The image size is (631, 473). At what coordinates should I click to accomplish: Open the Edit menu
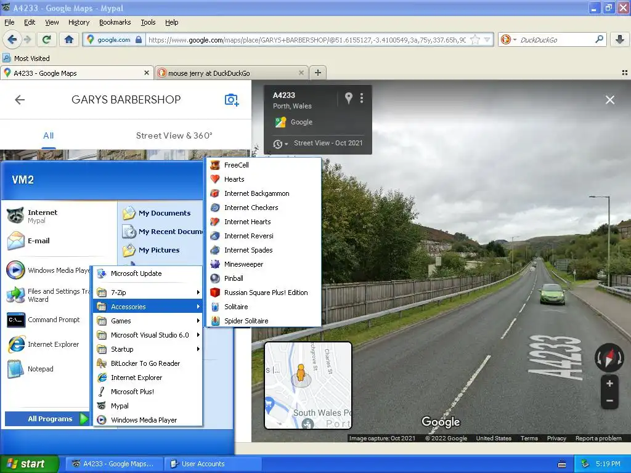tap(30, 22)
